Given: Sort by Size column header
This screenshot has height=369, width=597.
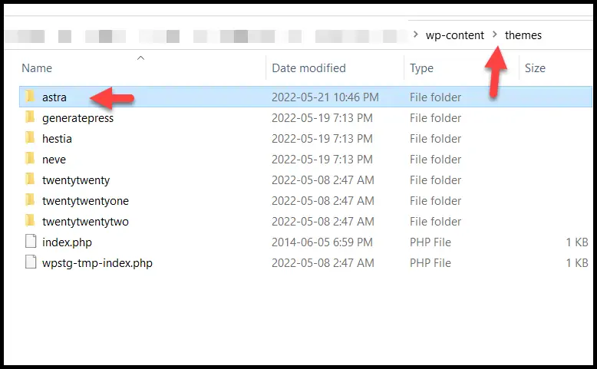Looking at the screenshot, I should [x=535, y=68].
